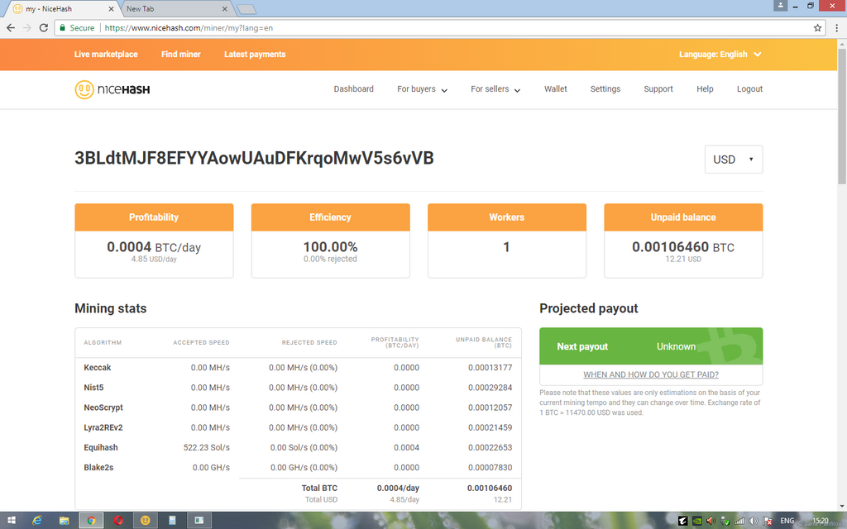The height and width of the screenshot is (529, 847).
Task: Open File Explorer from the taskbar
Action: 65,521
